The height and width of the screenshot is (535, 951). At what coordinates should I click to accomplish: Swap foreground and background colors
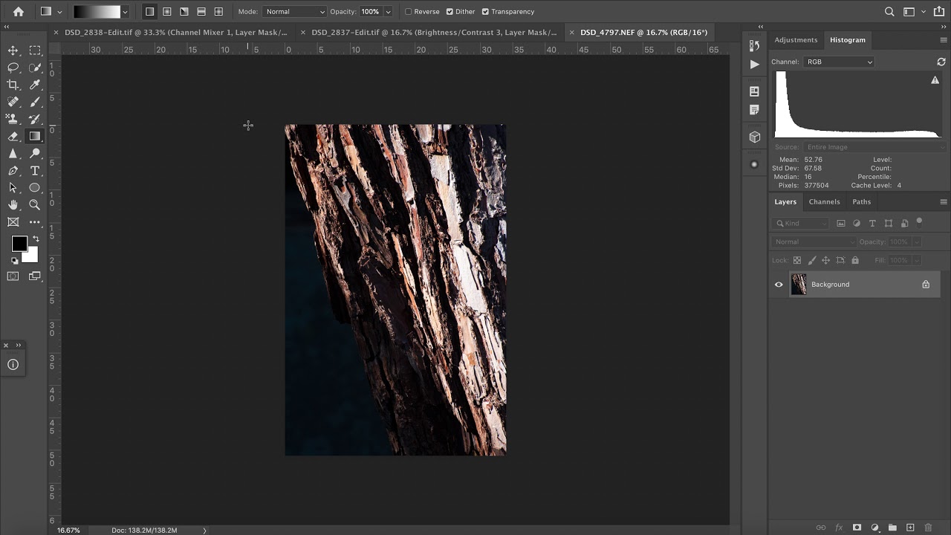click(35, 239)
